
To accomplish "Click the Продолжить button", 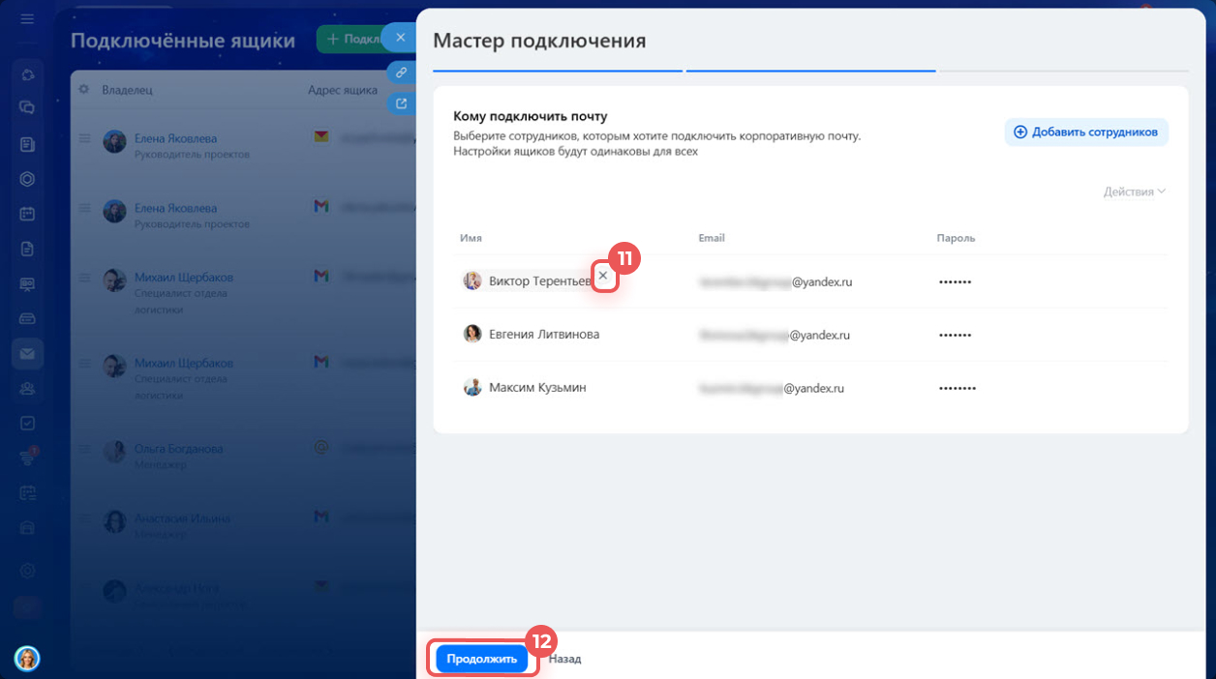I will pyautogui.click(x=481, y=659).
